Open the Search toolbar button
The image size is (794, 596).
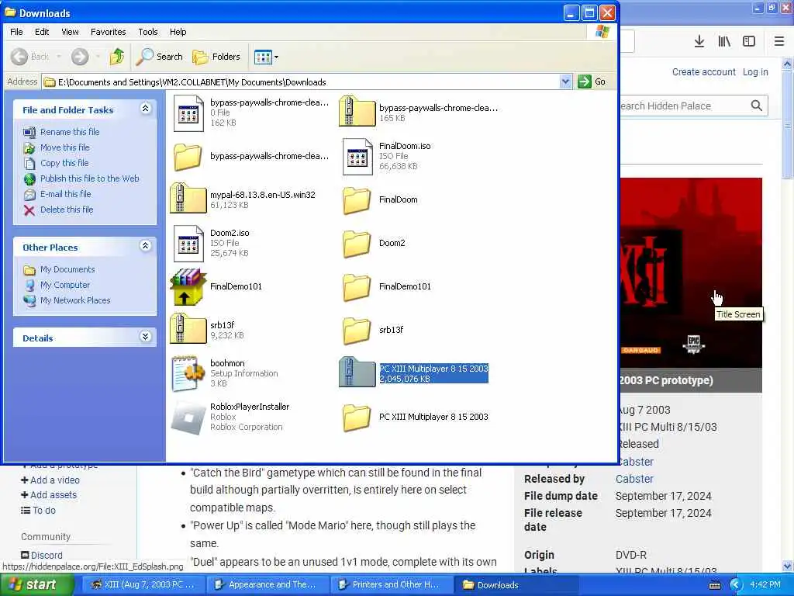[x=159, y=56]
